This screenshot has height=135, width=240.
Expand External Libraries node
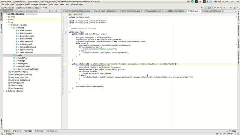pos(4,91)
